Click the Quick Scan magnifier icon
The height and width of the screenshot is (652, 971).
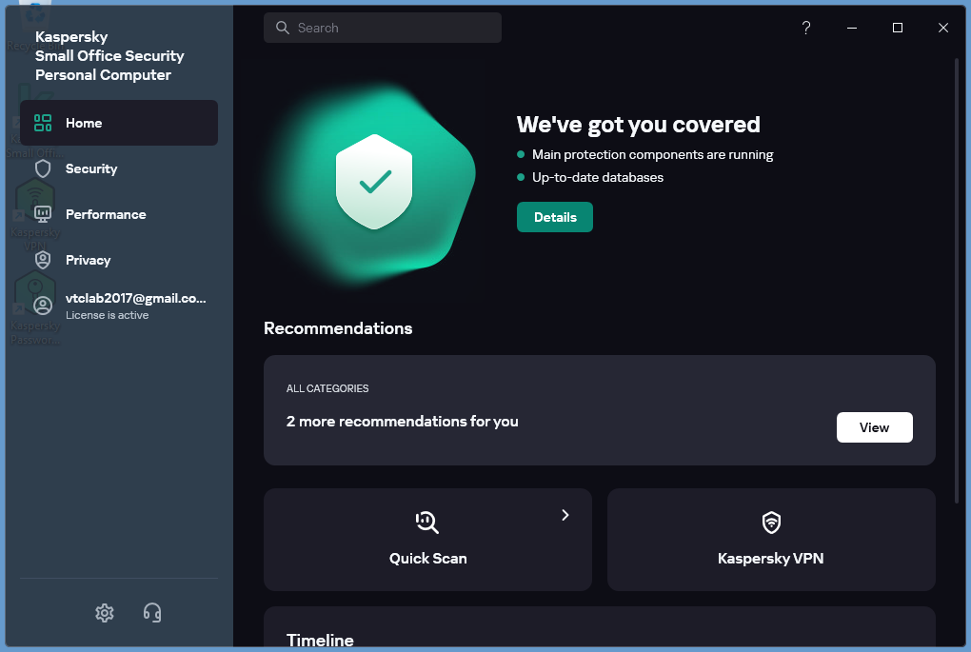(x=427, y=522)
